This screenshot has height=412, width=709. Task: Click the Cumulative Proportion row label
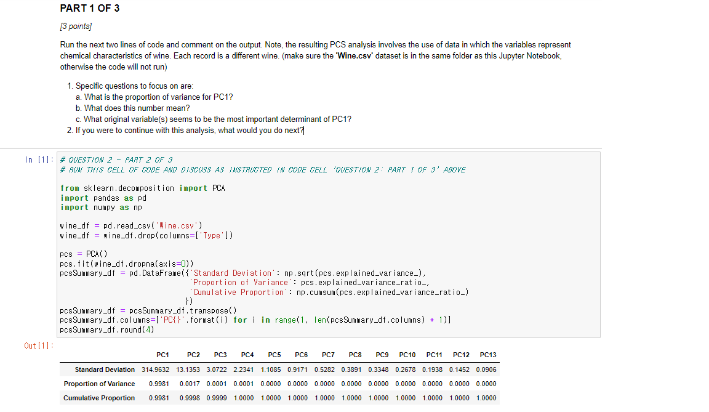(99, 398)
